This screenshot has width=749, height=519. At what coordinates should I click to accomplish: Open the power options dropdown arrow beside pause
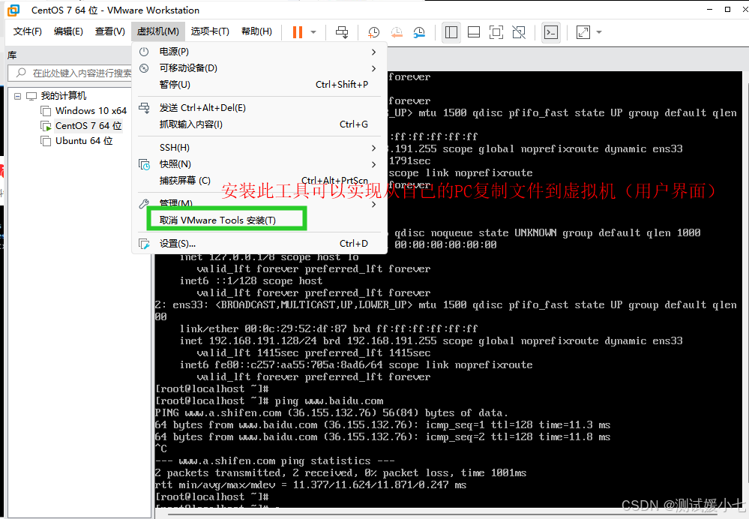(x=313, y=32)
